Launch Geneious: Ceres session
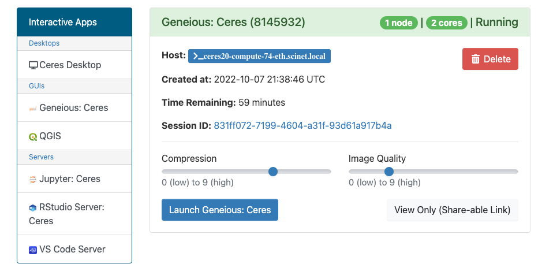 click(x=220, y=210)
